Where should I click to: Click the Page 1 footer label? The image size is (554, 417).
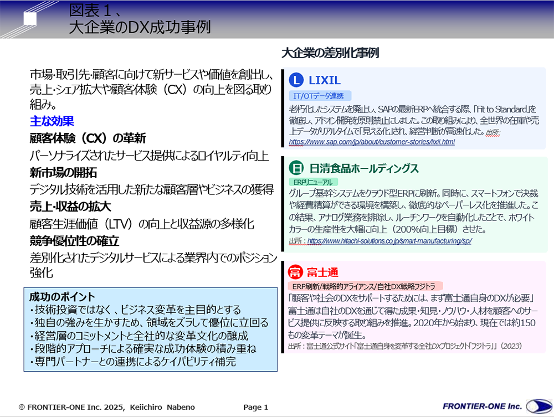[256, 407]
